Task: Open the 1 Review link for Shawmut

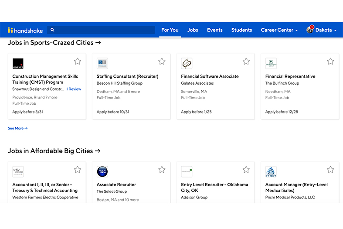Action: click(x=74, y=89)
